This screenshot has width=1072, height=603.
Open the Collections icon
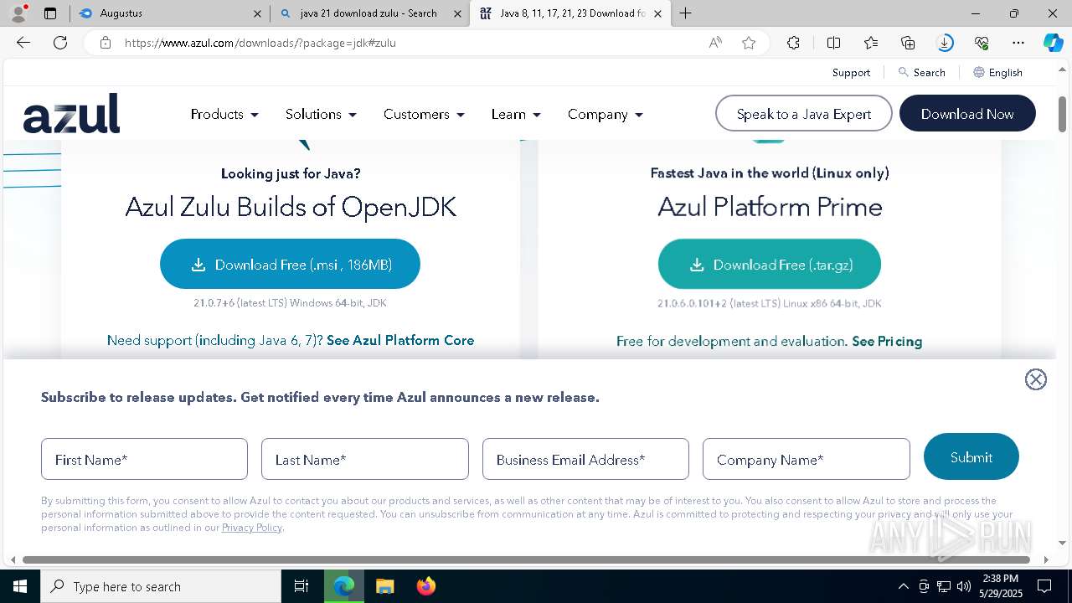[x=908, y=43]
